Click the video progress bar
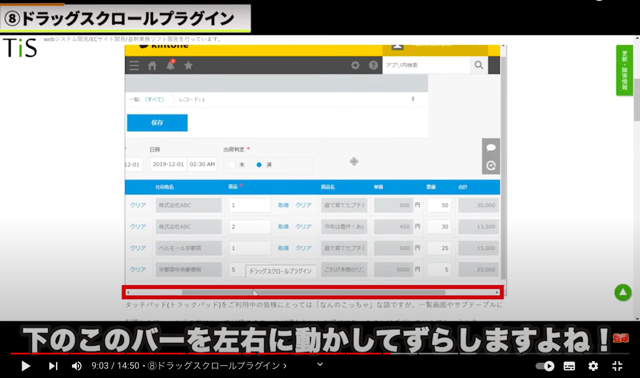This screenshot has height=378, width=640. point(311,354)
